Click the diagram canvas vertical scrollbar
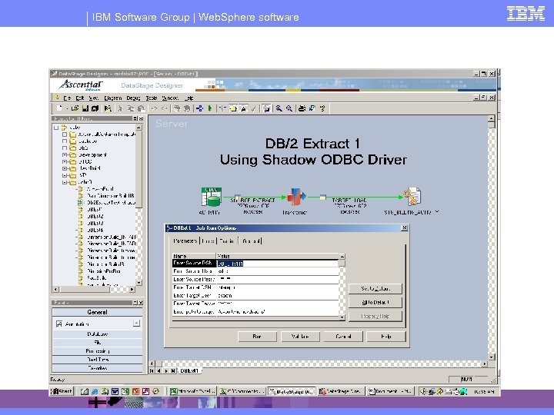 [x=492, y=237]
